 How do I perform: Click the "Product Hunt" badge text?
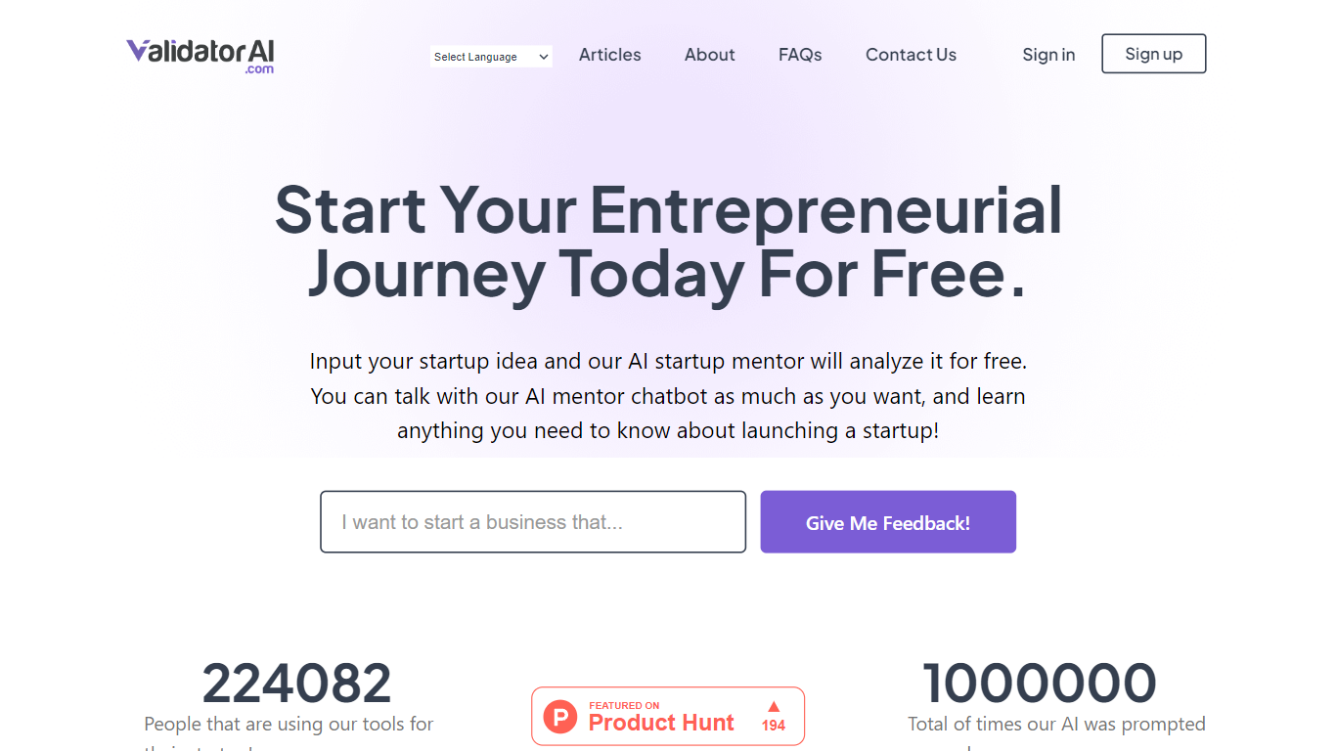point(661,723)
